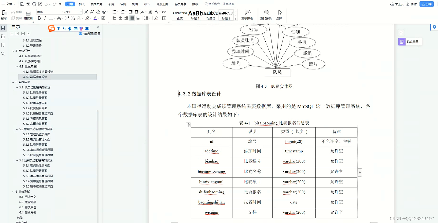Switch to the 审阅 (Review) tab

(x=123, y=4)
